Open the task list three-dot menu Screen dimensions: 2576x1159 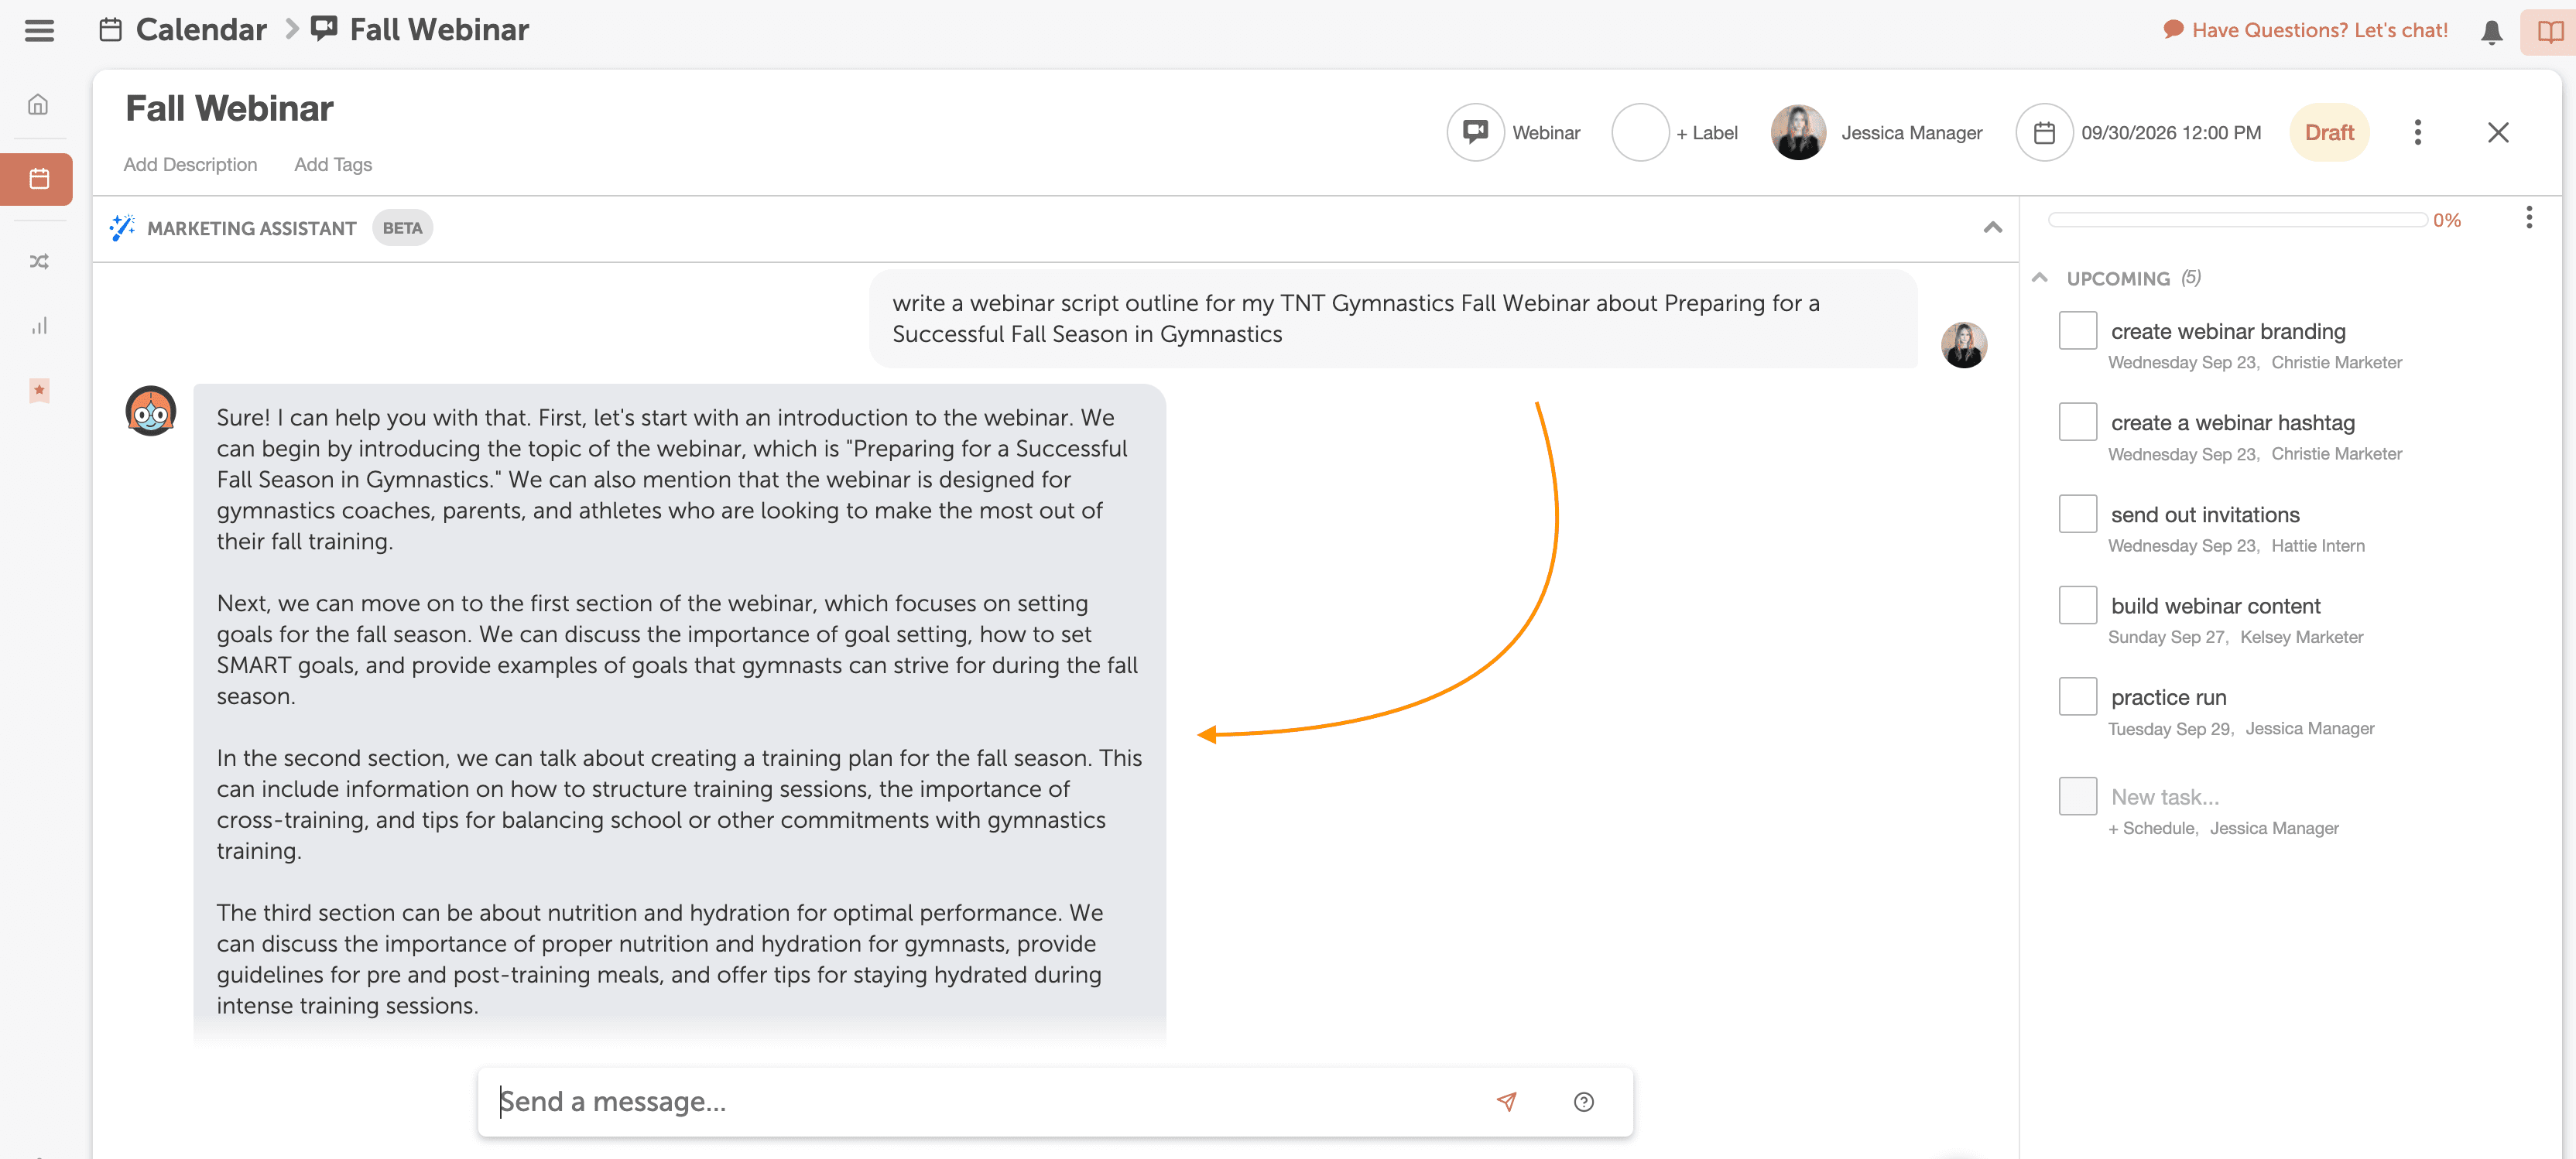tap(2528, 217)
